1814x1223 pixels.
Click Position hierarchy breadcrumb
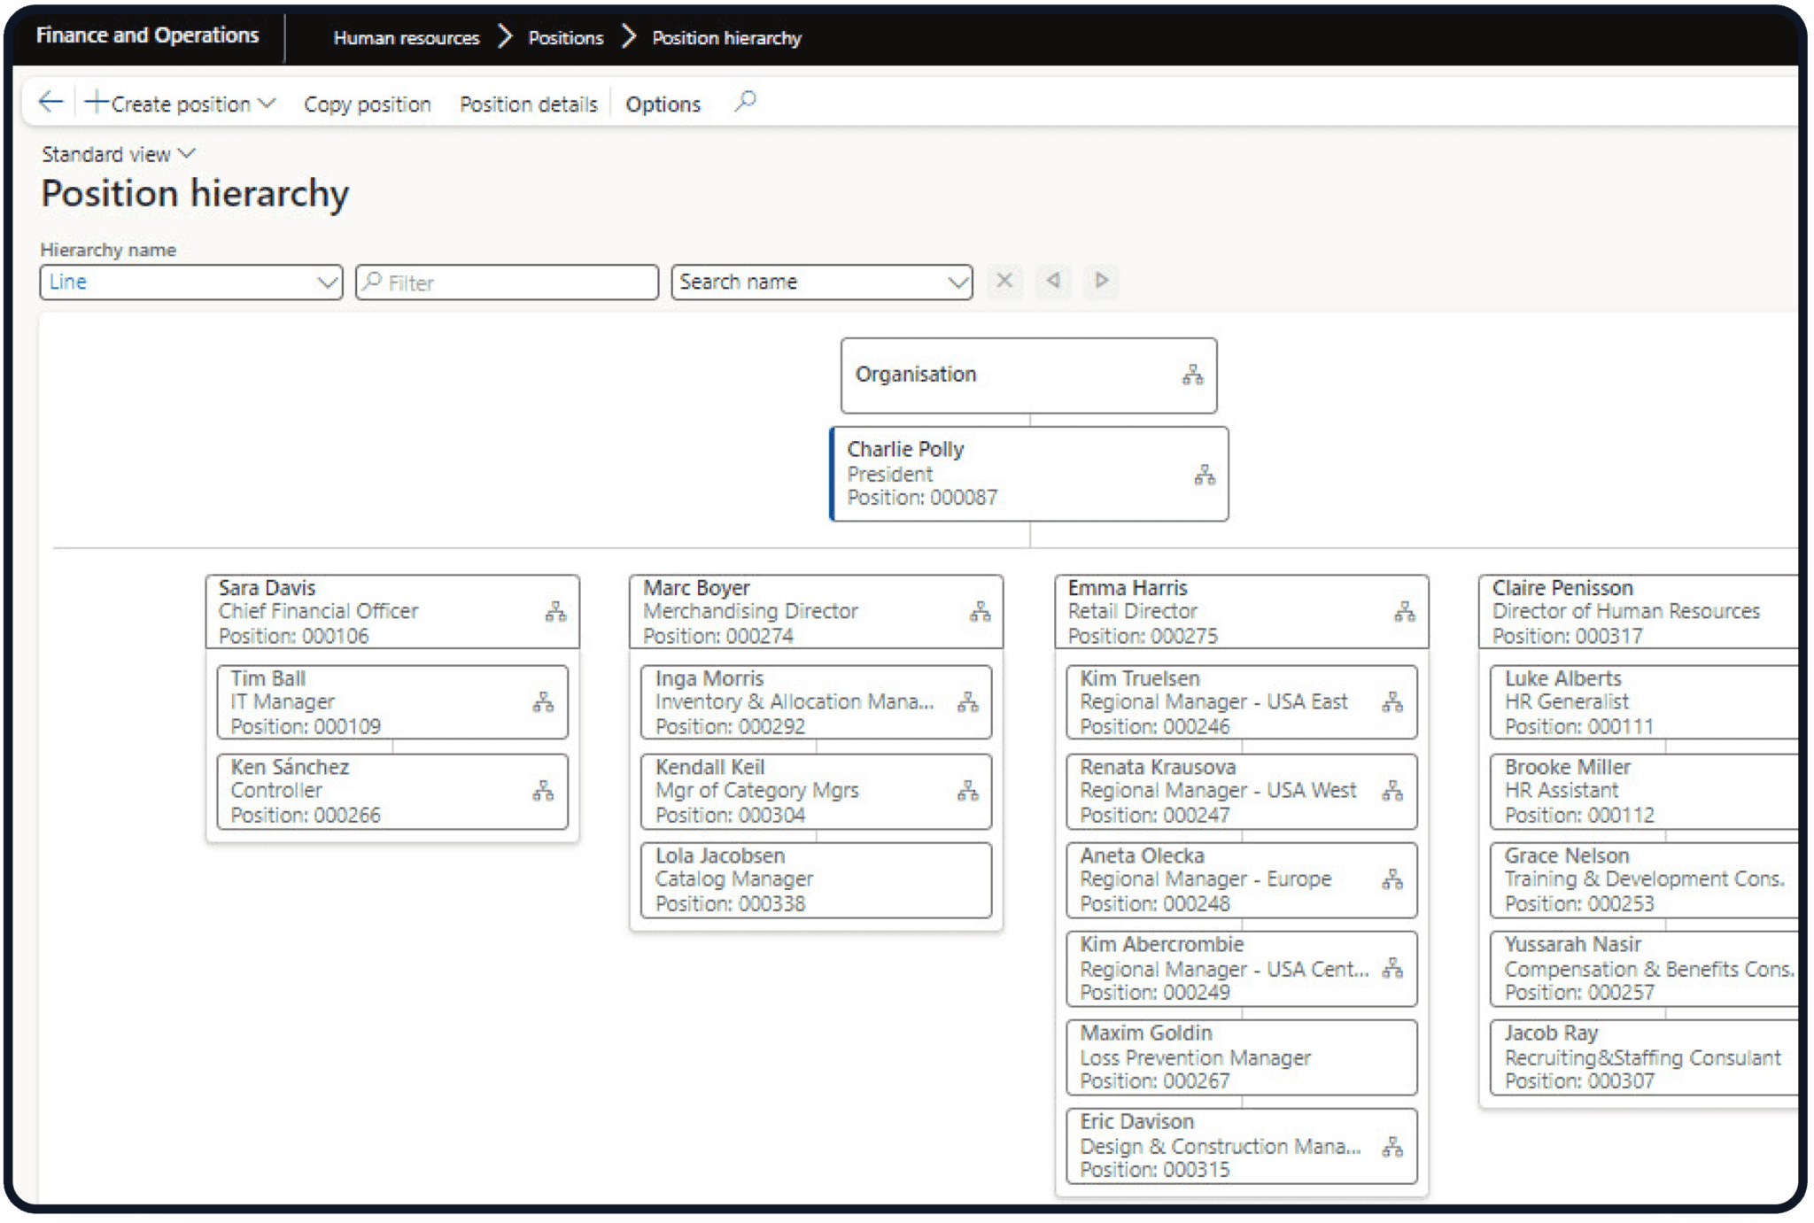coord(726,38)
